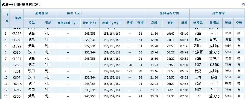Viewport: 245px width, 99px height.
Task: Click the 高级软卧上/下 column header
Action: coord(68,23)
